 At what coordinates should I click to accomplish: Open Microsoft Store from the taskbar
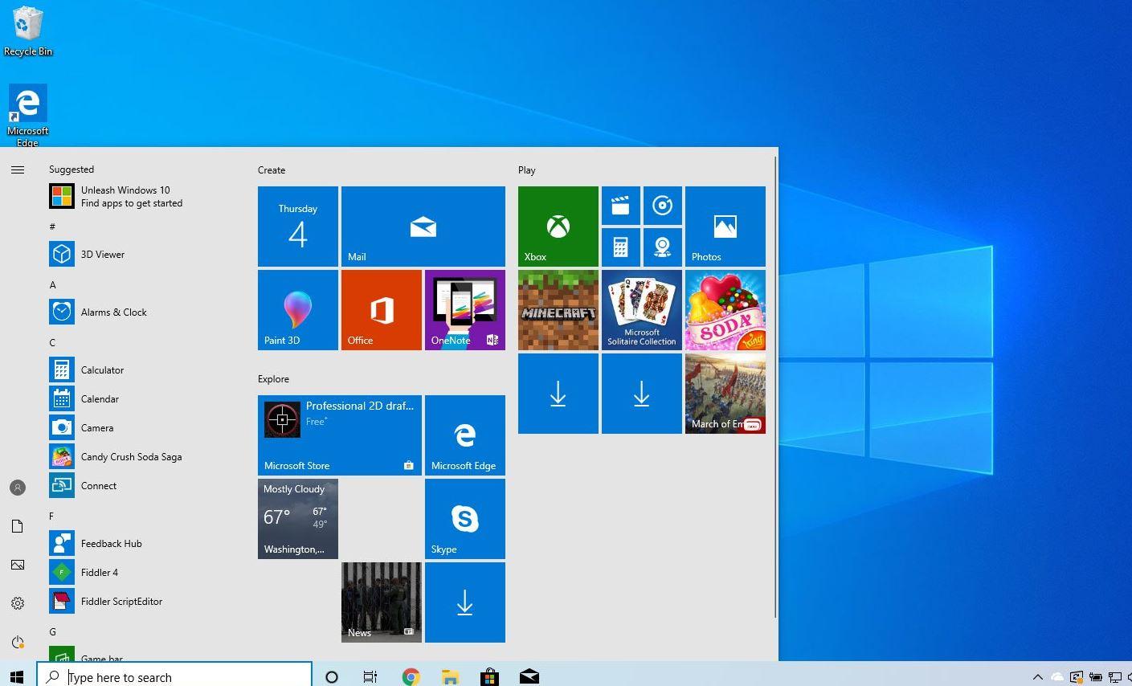click(489, 677)
